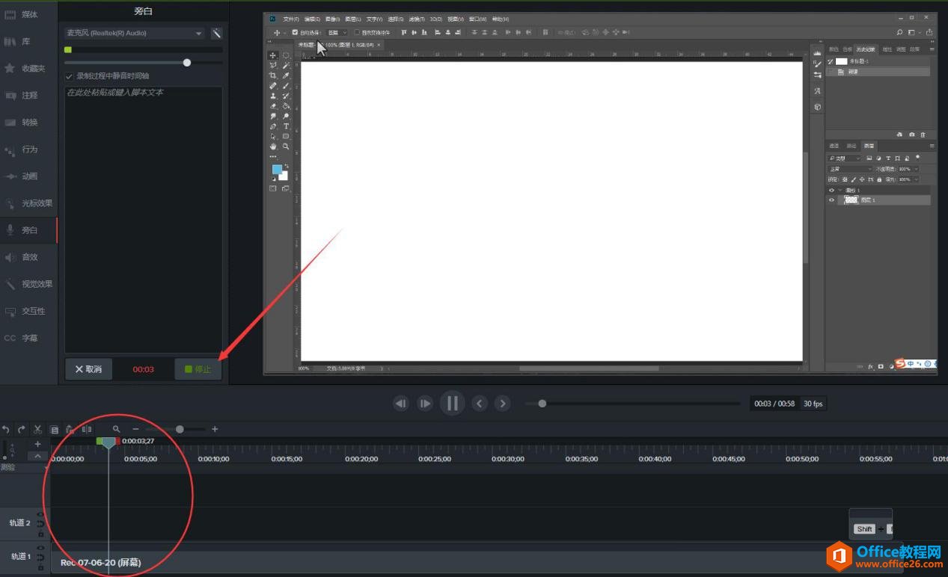This screenshot has height=577, width=948.
Task: Hide 轨道 2 using its eye icon
Action: click(40, 515)
